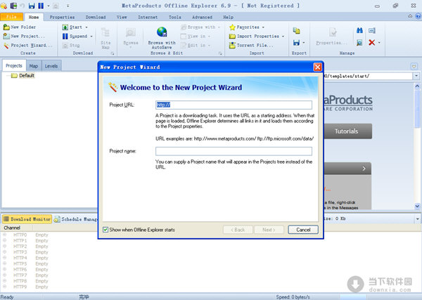This screenshot has height=300, width=422.
Task: Click the Export copy icon
Action: pos(296,31)
